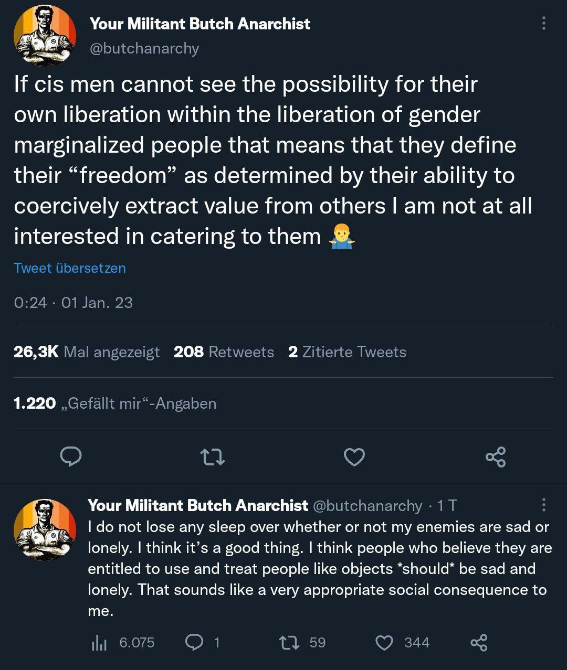This screenshot has height=670, width=567.
Task: View the 1.220 Gefällt mir list
Action: pyautogui.click(x=115, y=403)
